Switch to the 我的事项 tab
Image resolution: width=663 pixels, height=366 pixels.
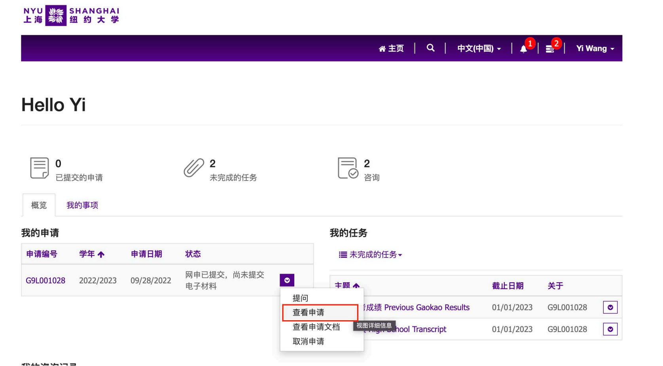pos(81,205)
